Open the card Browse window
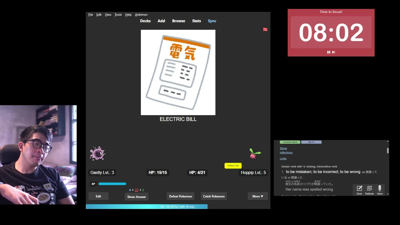The image size is (400, 225). 179,21
